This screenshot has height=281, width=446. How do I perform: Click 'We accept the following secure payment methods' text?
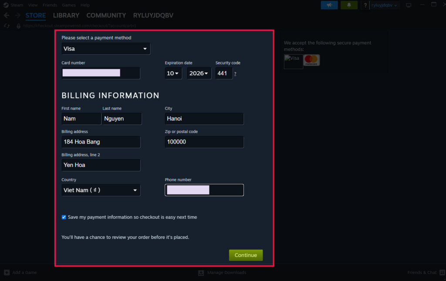point(328,46)
